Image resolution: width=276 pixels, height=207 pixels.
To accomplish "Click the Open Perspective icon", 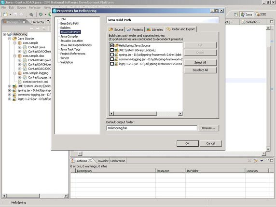I will click(236, 14).
